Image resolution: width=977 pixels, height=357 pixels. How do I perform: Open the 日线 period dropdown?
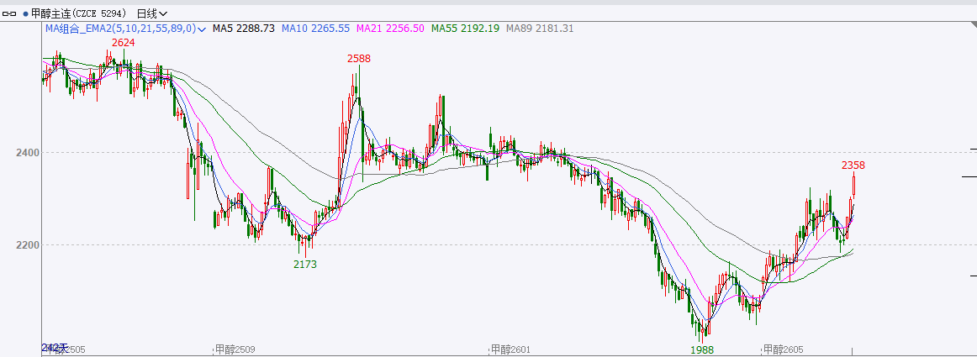click(151, 13)
